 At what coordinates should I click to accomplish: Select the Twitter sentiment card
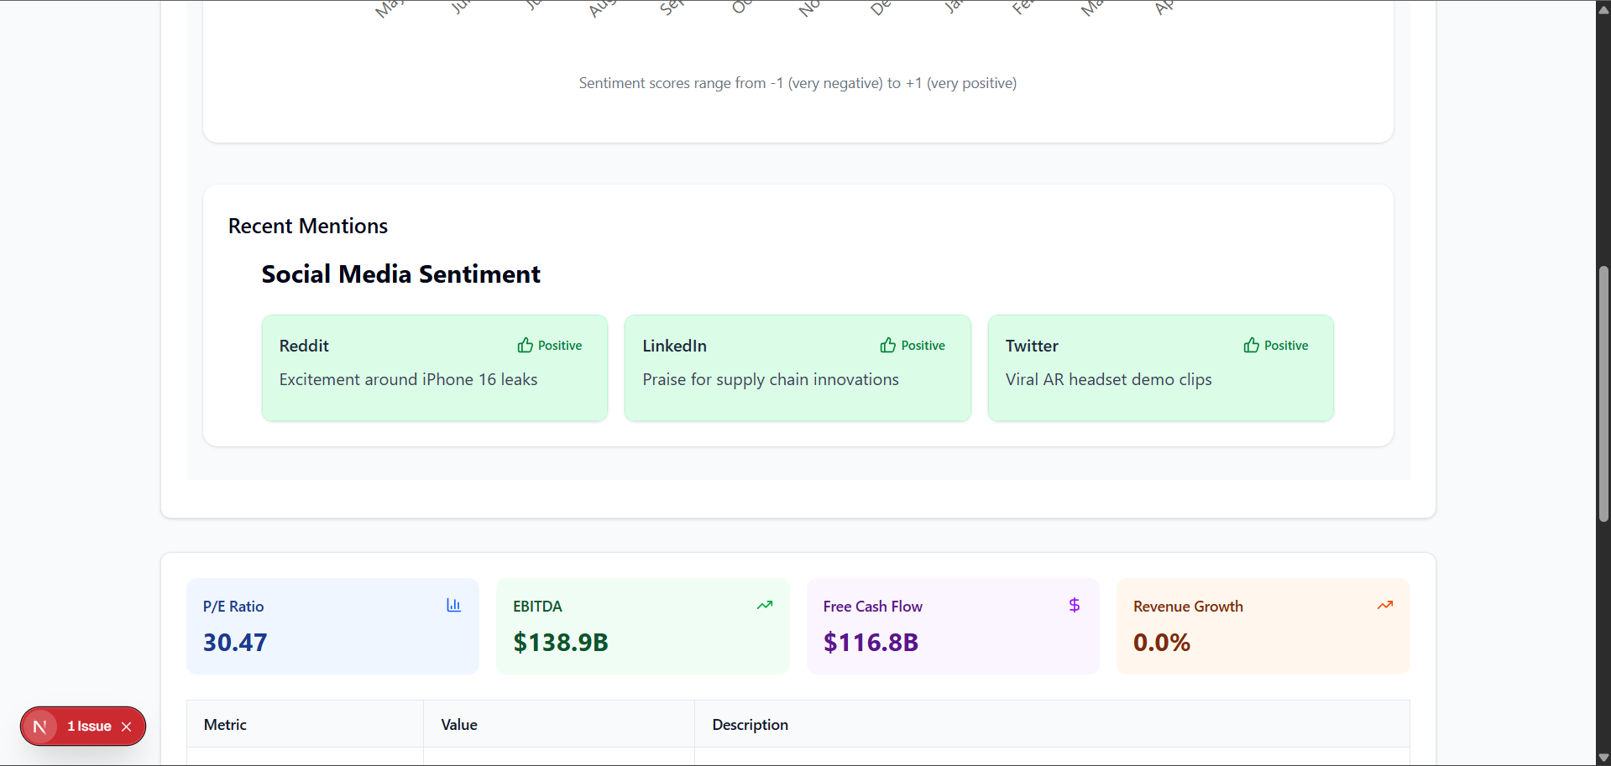pos(1160,368)
